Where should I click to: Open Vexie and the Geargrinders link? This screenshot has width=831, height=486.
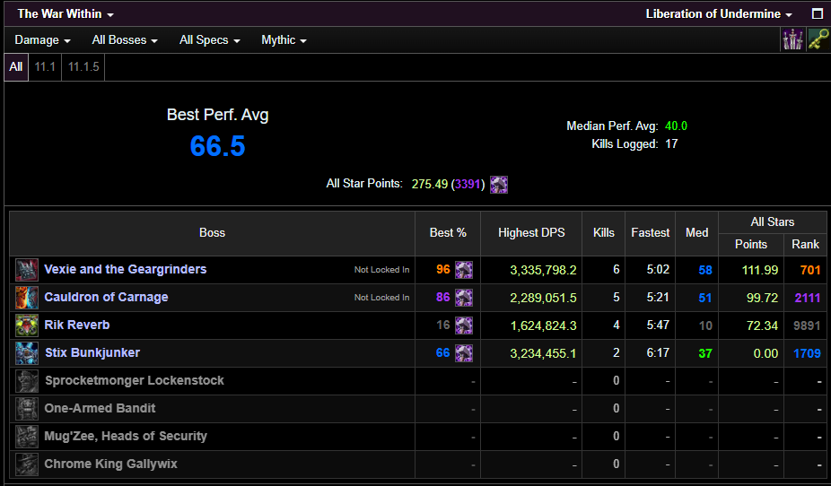tap(125, 270)
